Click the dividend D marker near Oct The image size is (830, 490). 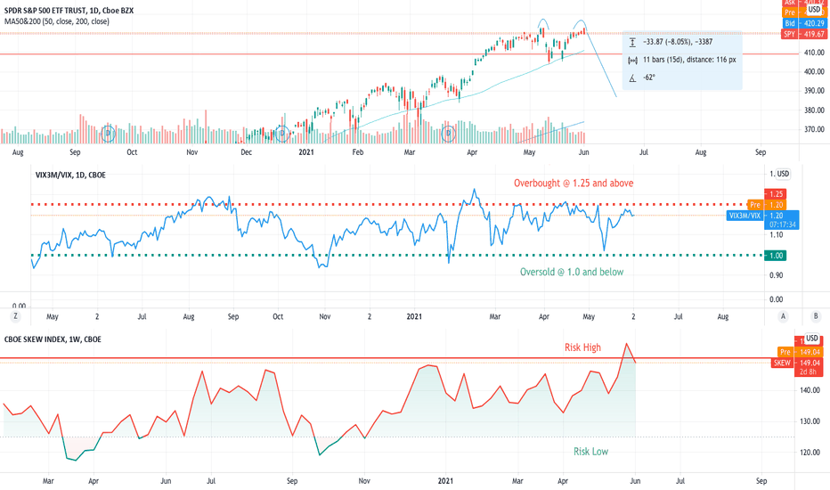pos(108,134)
